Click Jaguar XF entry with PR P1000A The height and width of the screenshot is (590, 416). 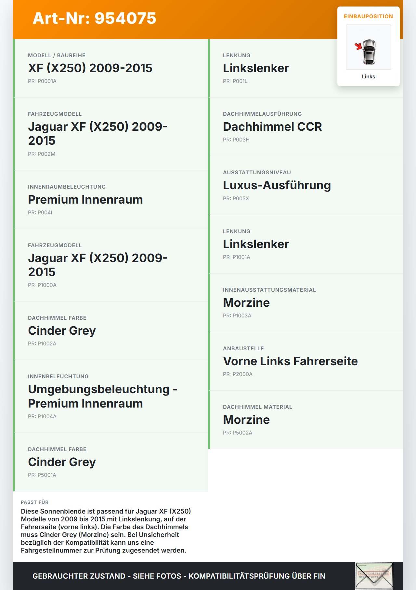point(97,265)
